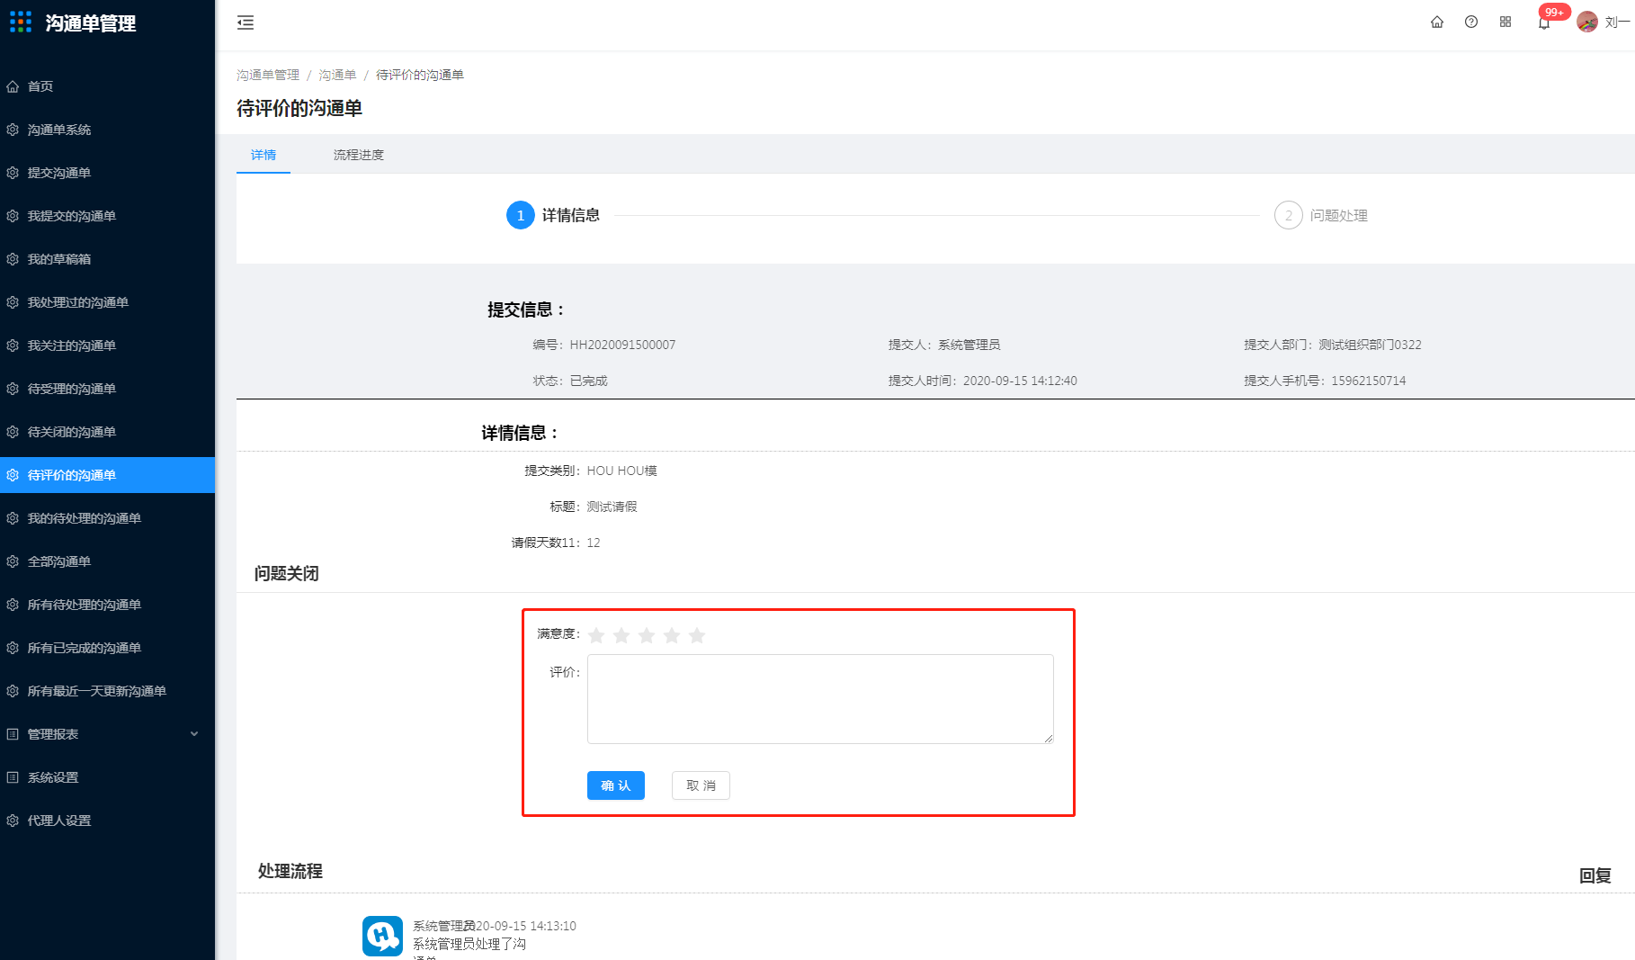
Task: Click the 刘一 username in header
Action: coord(1617,22)
